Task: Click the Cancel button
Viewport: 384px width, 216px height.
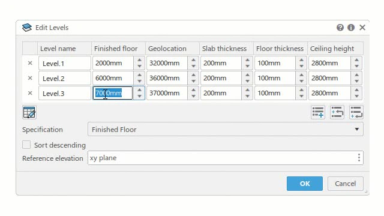Action: click(346, 184)
